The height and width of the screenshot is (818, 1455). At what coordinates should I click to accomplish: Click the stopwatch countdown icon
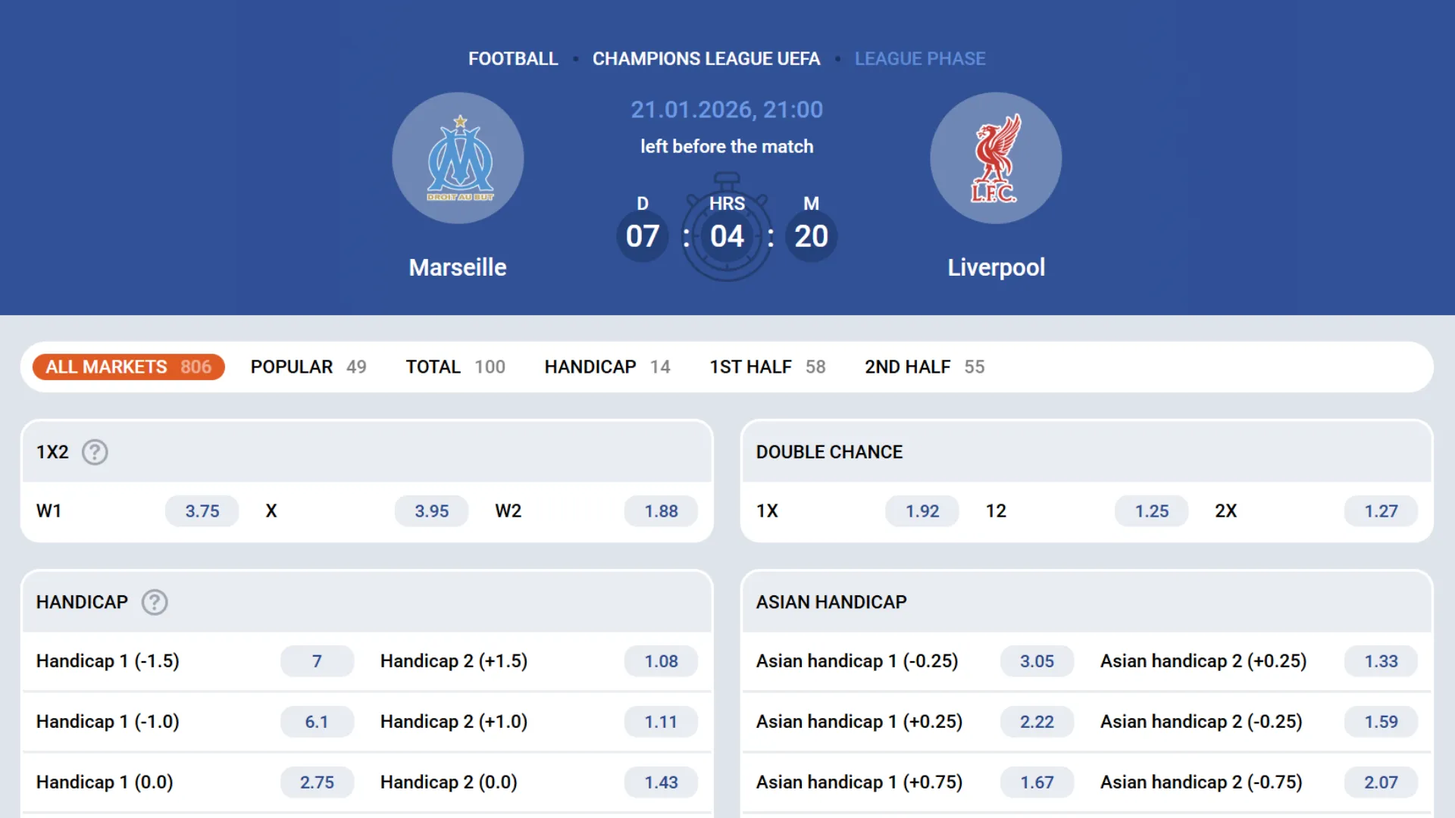tap(727, 227)
